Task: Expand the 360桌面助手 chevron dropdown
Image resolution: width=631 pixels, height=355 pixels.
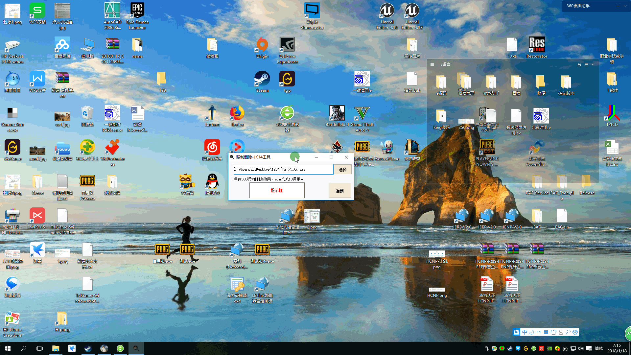Action: (x=625, y=6)
